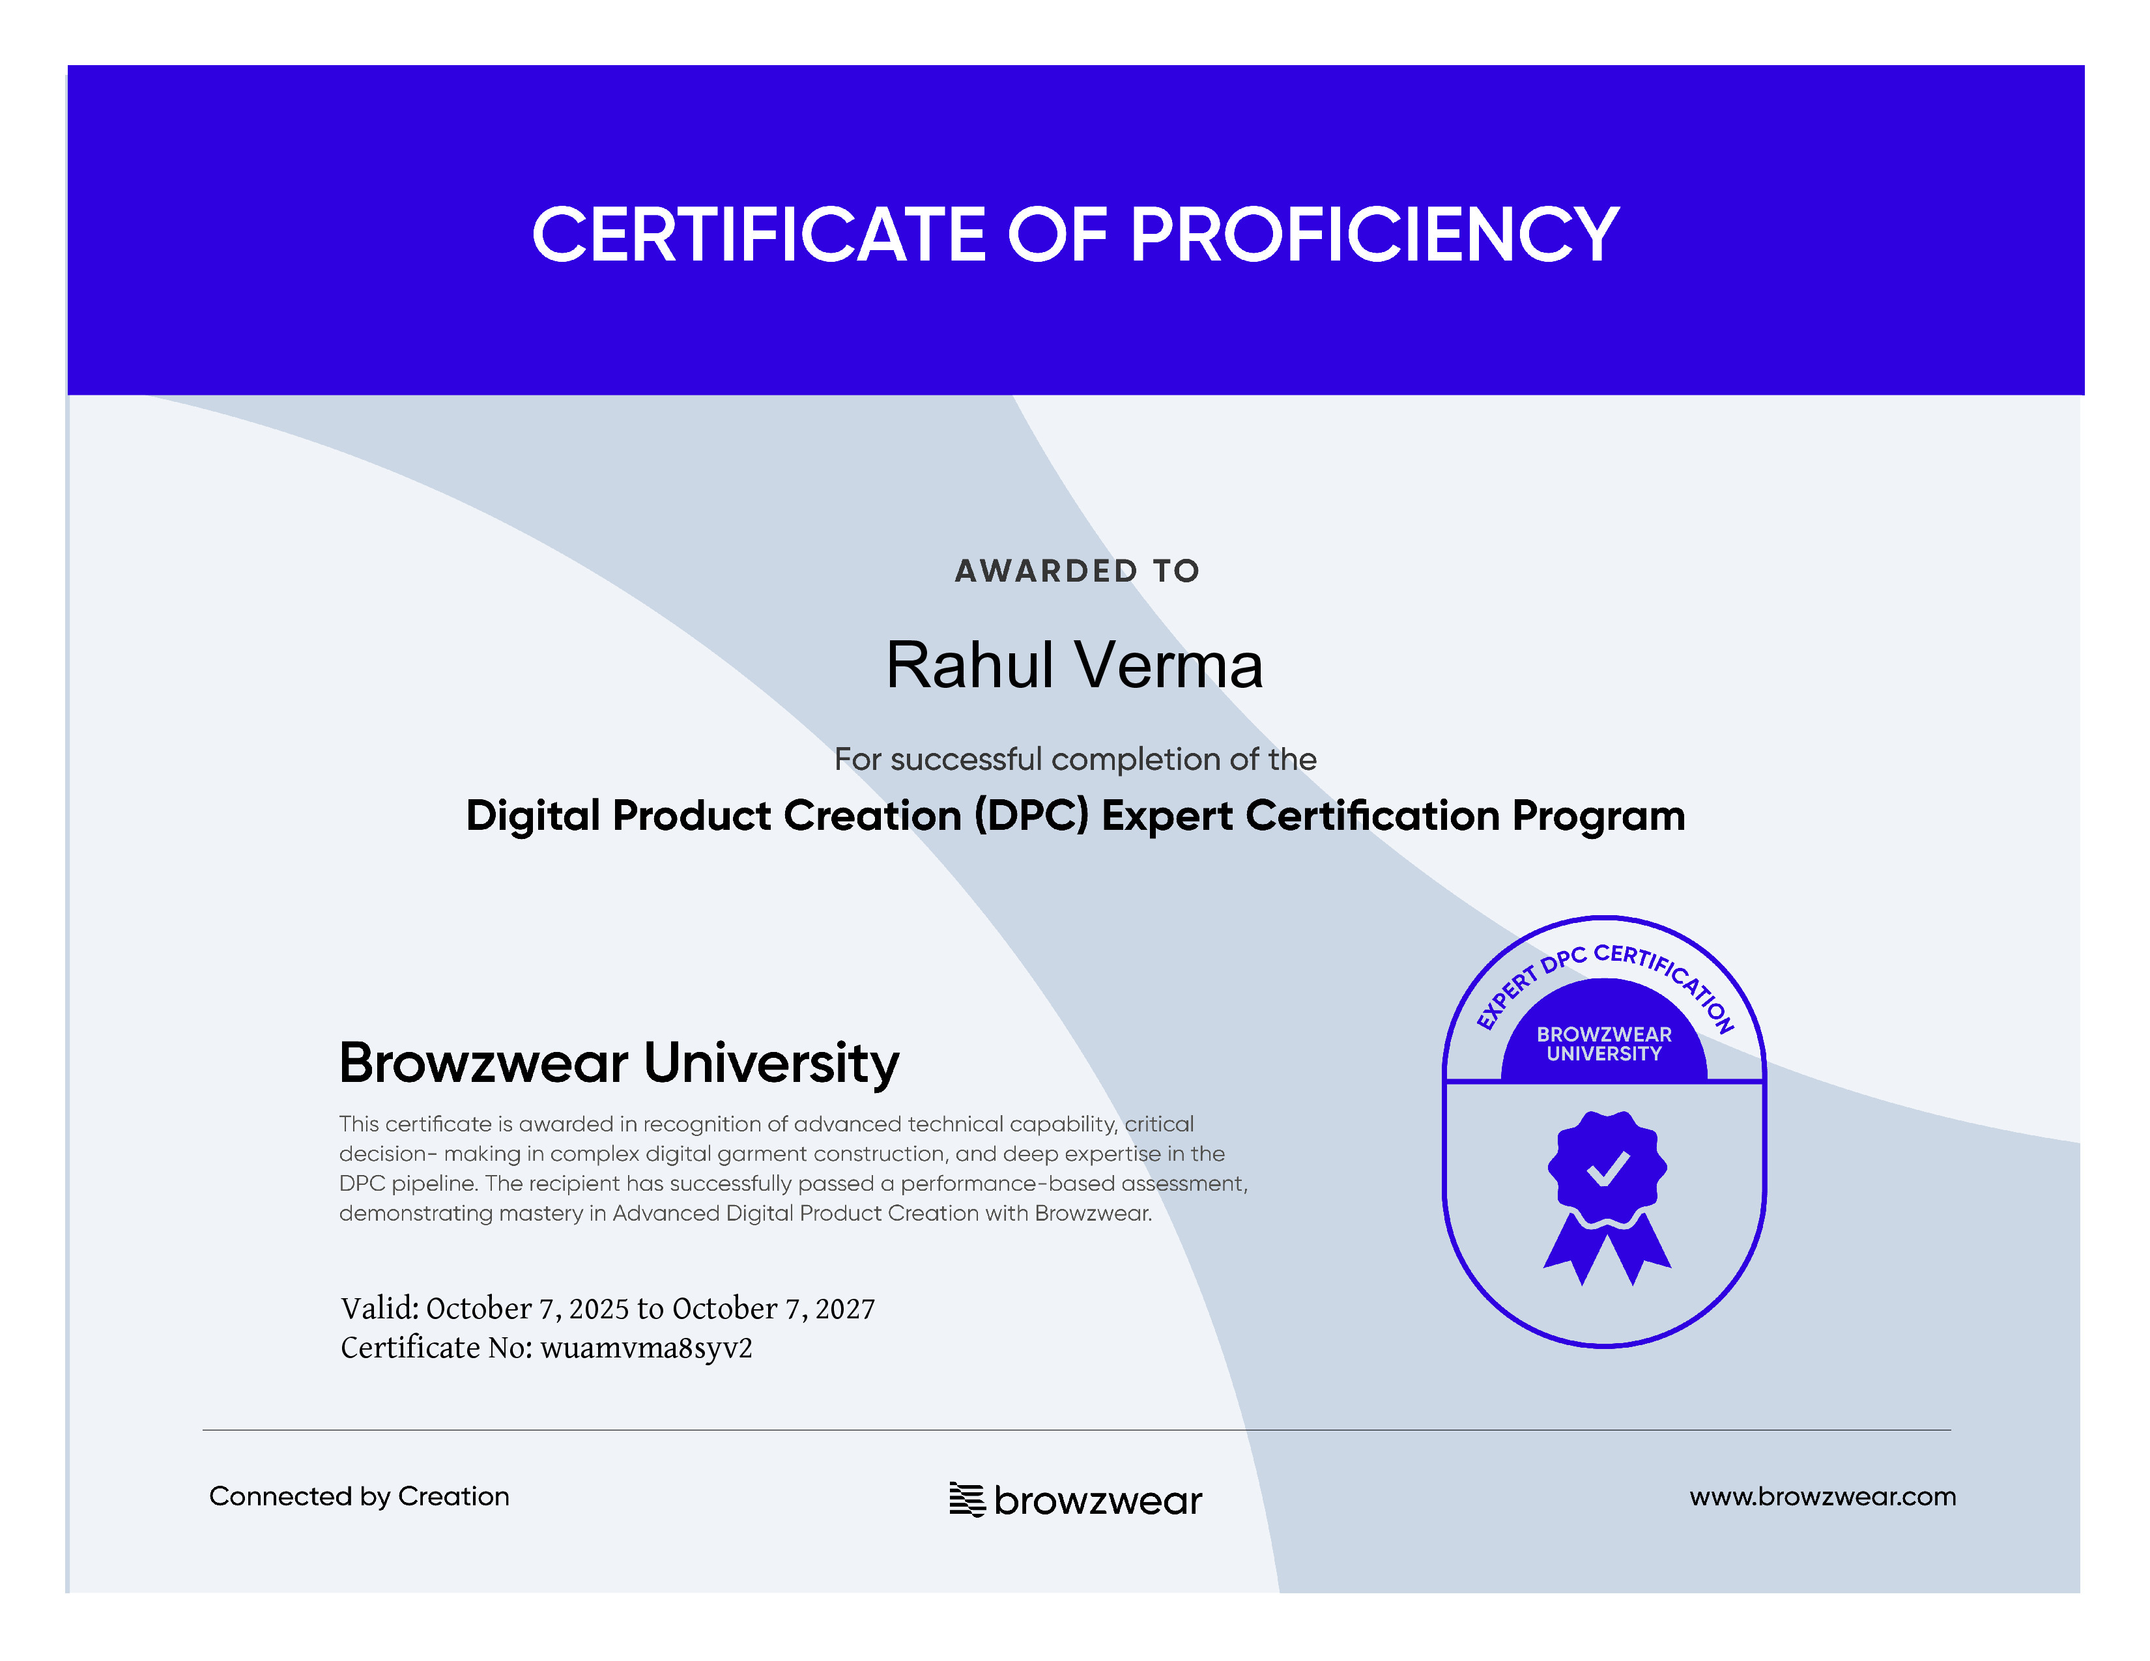Click the Certificate No wuamvma8syv2 text

547,1347
